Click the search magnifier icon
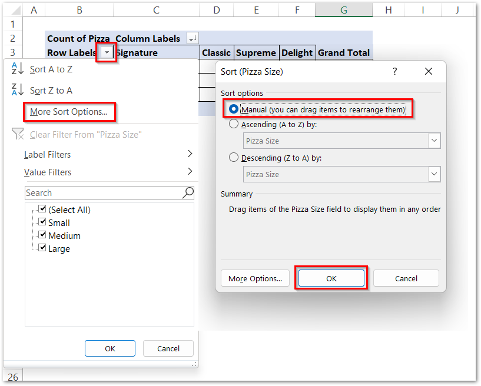This screenshot has width=481, height=386. pos(188,193)
